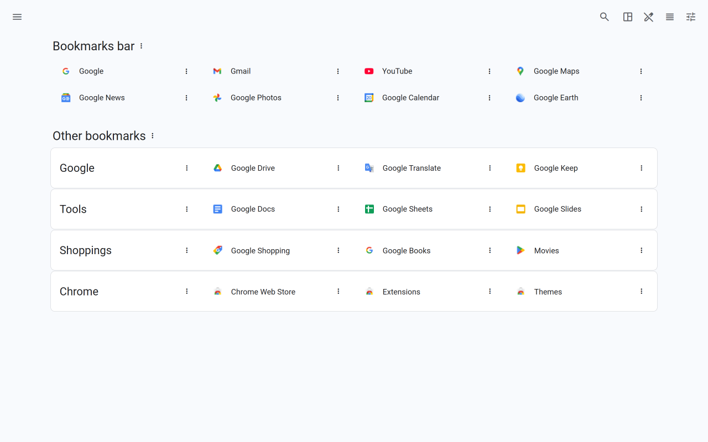Click the Google Shopping tag icon
Image resolution: width=708 pixels, height=442 pixels.
click(x=218, y=250)
